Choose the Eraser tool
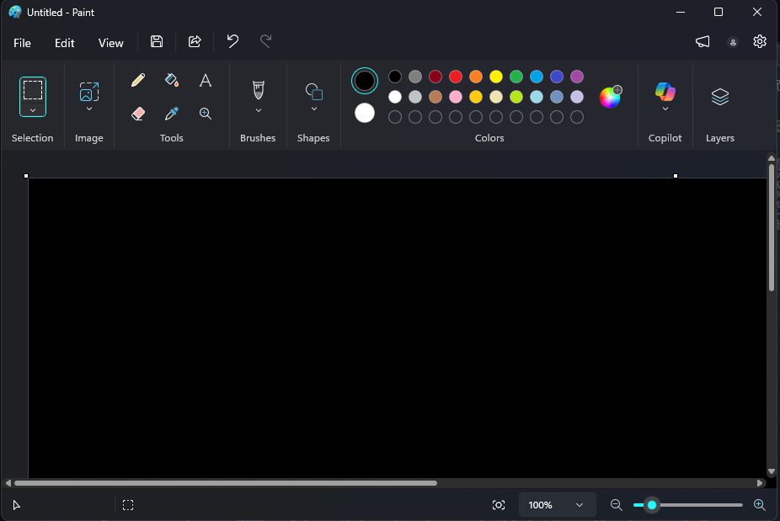 [x=137, y=113]
